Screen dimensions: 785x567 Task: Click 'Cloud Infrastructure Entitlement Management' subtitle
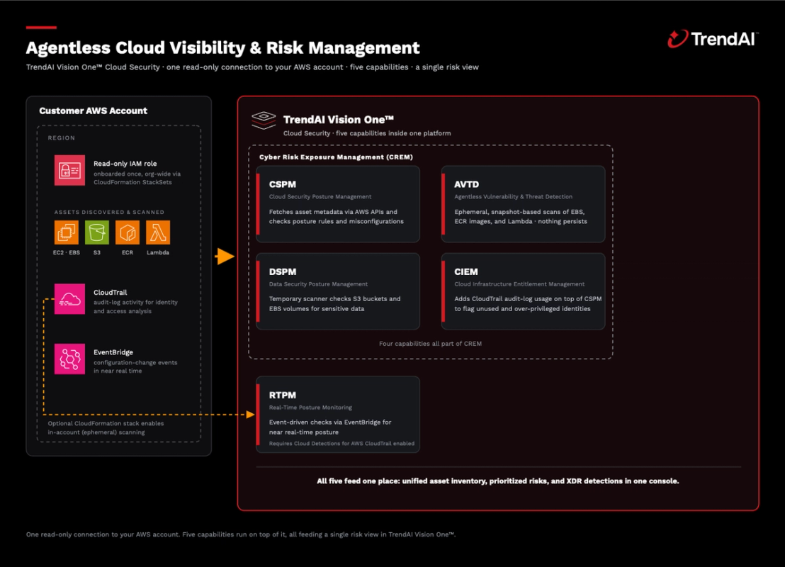coord(519,284)
